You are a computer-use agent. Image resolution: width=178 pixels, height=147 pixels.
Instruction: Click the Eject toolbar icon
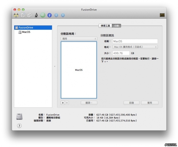click(x=63, y=15)
